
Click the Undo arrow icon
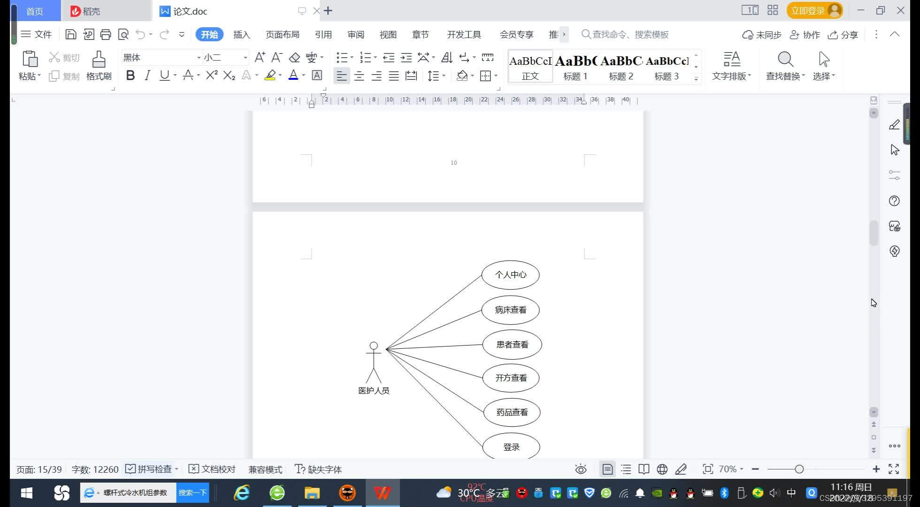(x=140, y=34)
